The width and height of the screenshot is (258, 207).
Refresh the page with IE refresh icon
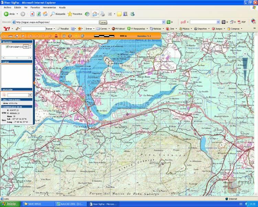[x=39, y=14]
